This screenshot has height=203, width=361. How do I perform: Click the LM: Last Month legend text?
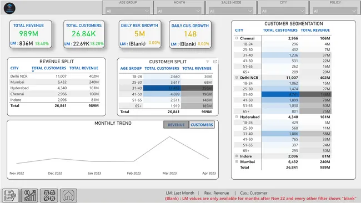[180, 193]
